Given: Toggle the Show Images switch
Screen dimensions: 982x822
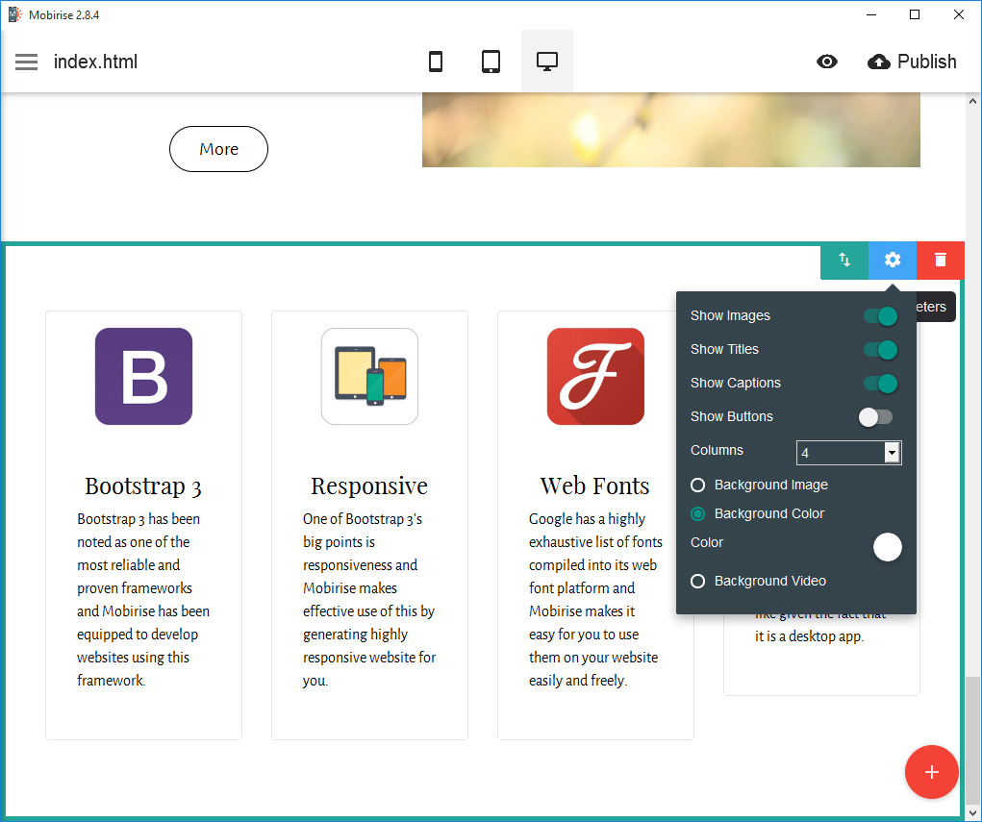Looking at the screenshot, I should point(880,316).
